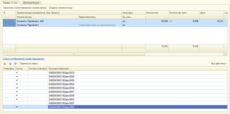Toggle the Количество факт checkbox in row 1

pyautogui.click(x=171, y=21)
